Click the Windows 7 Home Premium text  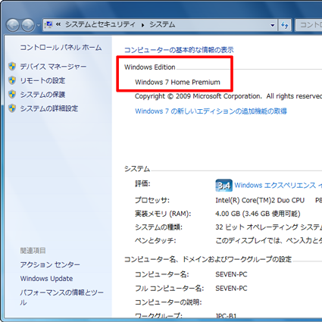177,82
